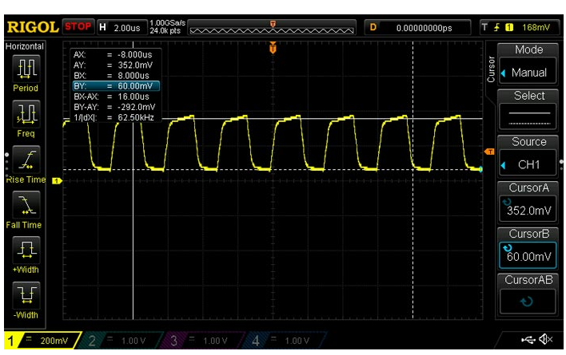Open the cursor Select line type menu

click(x=528, y=110)
